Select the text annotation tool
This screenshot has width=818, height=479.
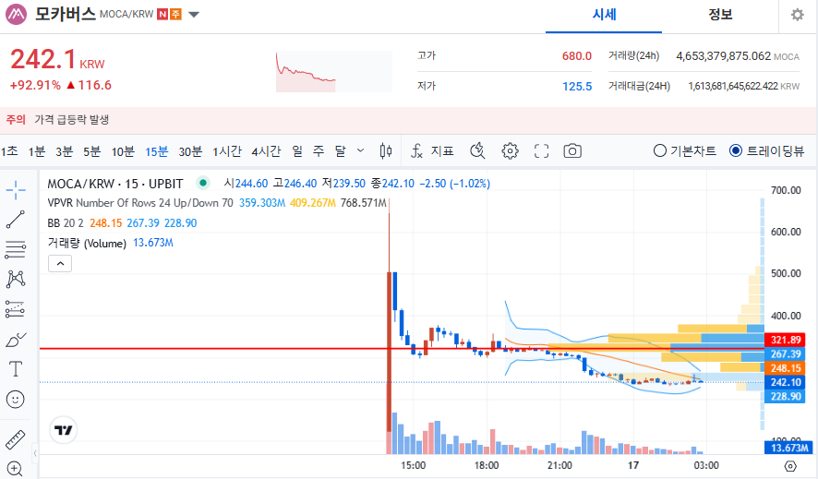pos(16,369)
